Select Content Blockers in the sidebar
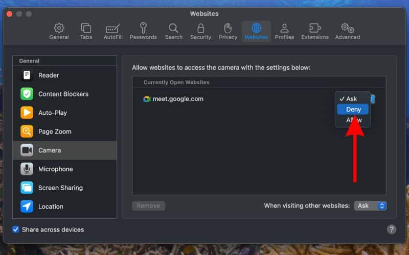This screenshot has height=255, width=409. tap(63, 94)
